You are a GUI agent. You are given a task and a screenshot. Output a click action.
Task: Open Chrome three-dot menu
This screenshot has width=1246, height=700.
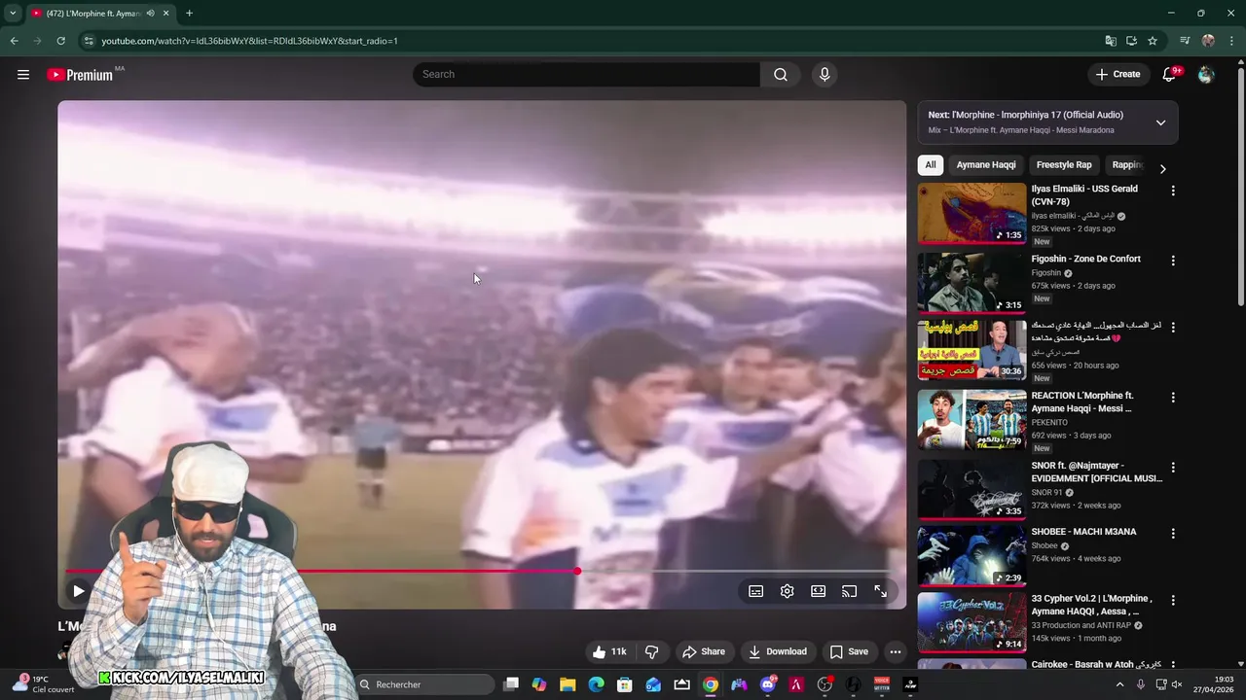1231,41
